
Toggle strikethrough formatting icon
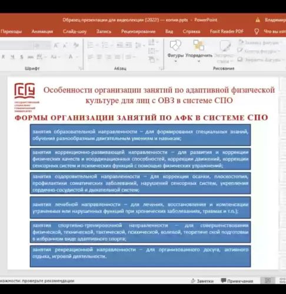click(31, 57)
